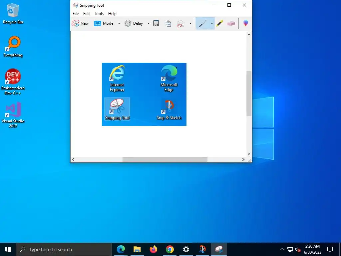Click the vertical scrollbar thumb
This screenshot has height=256, width=341.
tap(249, 94)
